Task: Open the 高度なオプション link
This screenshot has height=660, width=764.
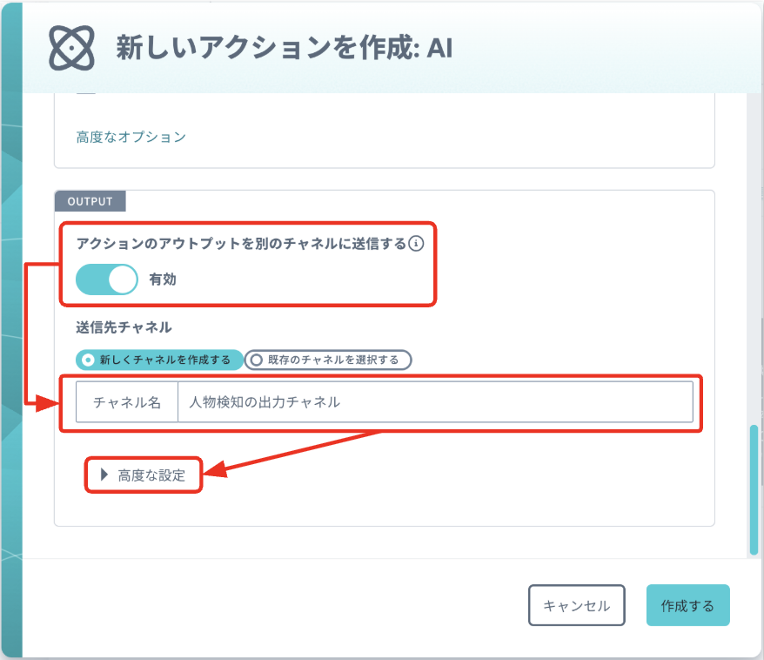Action: click(x=131, y=137)
